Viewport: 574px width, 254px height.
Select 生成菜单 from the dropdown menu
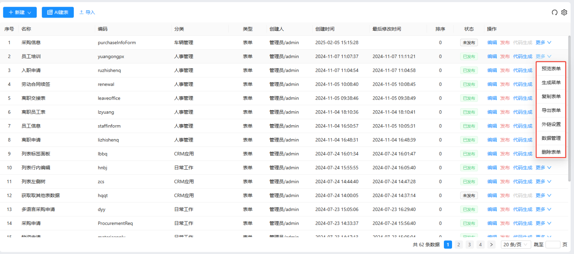pyautogui.click(x=551, y=83)
